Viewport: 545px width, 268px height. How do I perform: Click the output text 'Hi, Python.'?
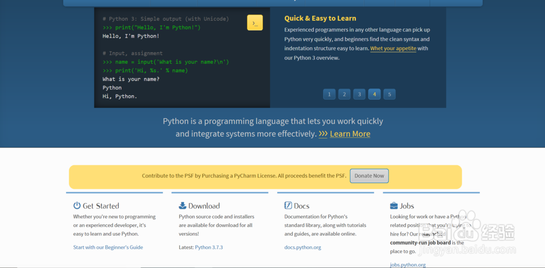pyautogui.click(x=120, y=96)
